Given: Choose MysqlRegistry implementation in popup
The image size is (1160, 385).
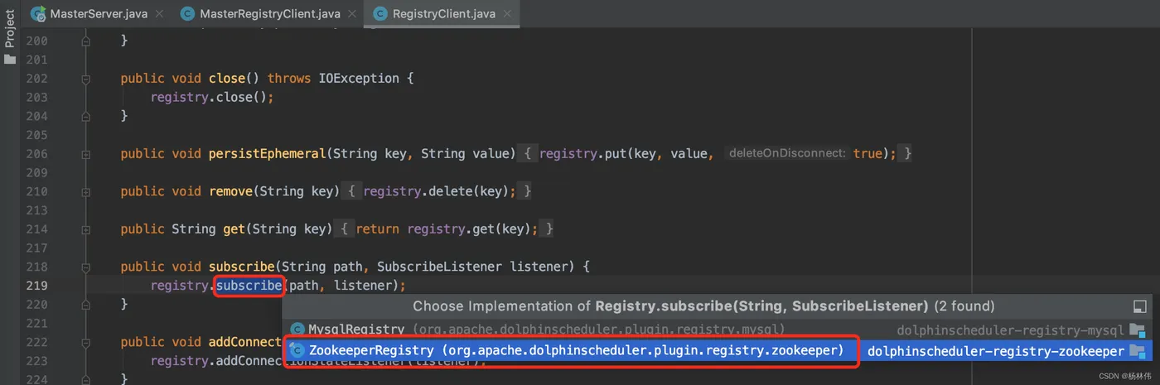Looking at the screenshot, I should click(717, 330).
